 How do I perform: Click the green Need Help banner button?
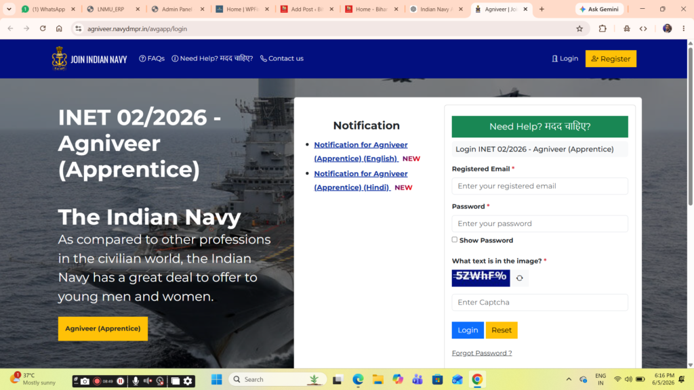tap(539, 127)
